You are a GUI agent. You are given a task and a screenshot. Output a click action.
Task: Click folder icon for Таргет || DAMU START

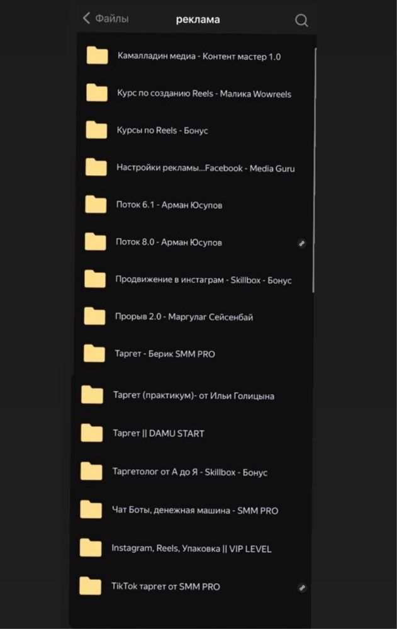click(x=92, y=433)
